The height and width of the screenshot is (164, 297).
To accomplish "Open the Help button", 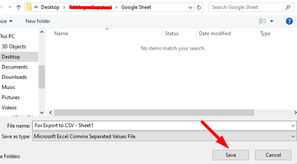I will click(x=289, y=21).
